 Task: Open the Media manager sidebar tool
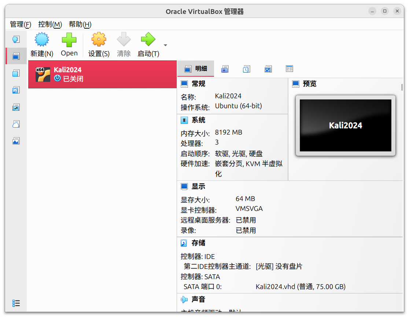(16, 90)
